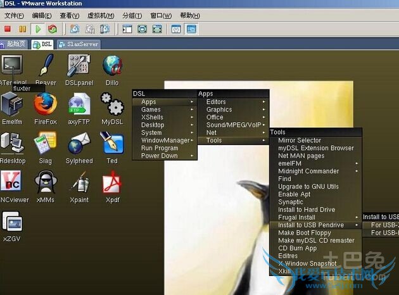
Task: Click the green power on toolbar button
Action: [38, 29]
